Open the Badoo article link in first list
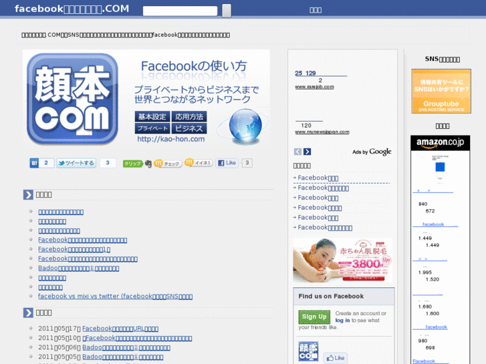Screen dimensions: 486x364 pos(78,268)
